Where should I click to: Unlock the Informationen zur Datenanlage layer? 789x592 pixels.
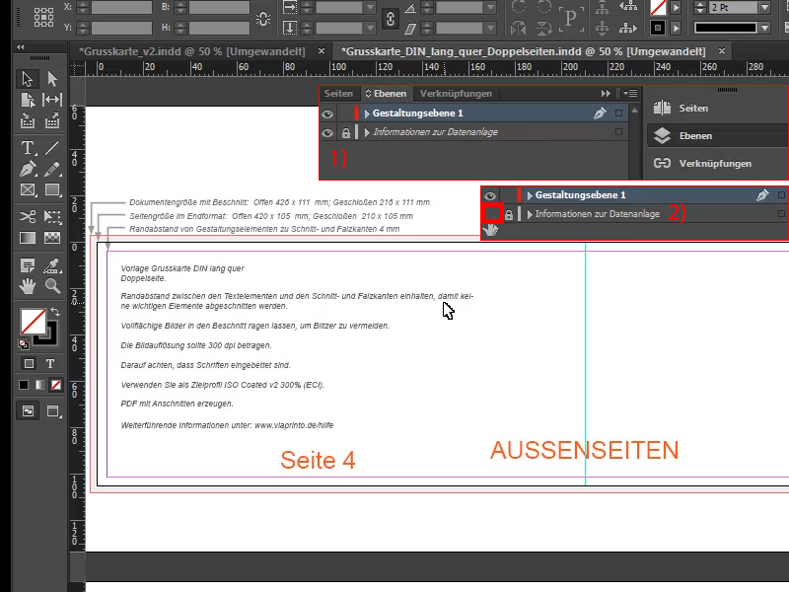(346, 133)
